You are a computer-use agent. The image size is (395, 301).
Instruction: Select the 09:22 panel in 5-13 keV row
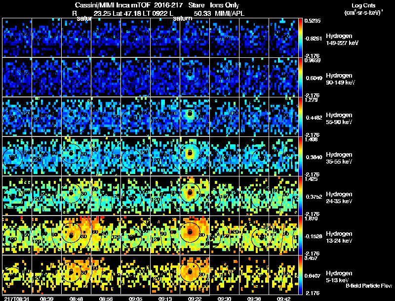195,275
